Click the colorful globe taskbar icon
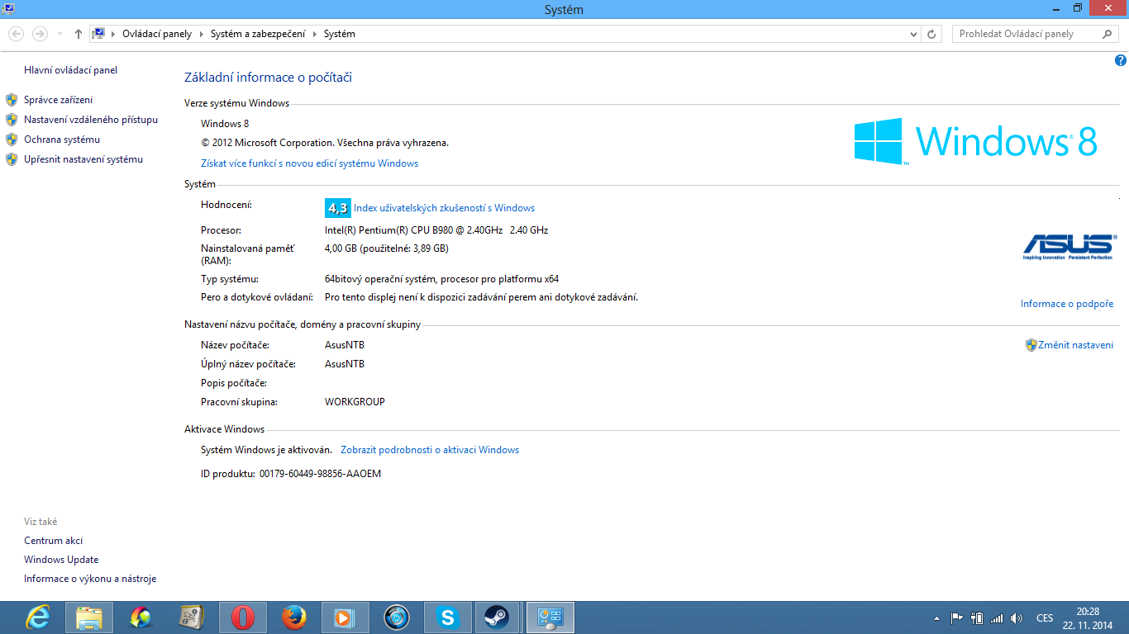The width and height of the screenshot is (1129, 634). 141,617
